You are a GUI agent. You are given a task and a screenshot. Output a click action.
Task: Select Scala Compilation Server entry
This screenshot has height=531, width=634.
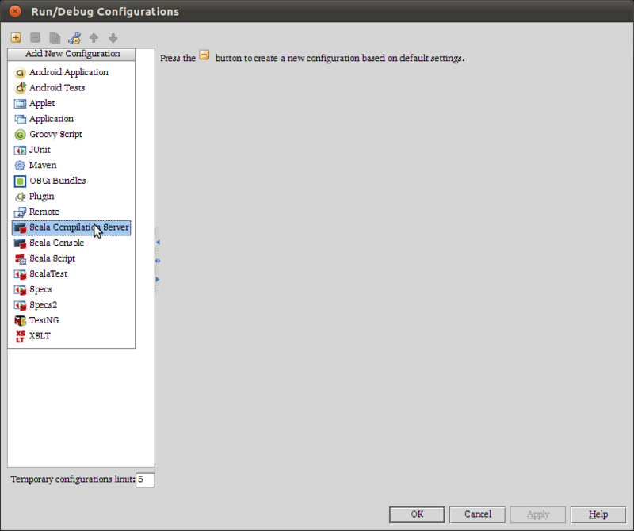pos(71,227)
